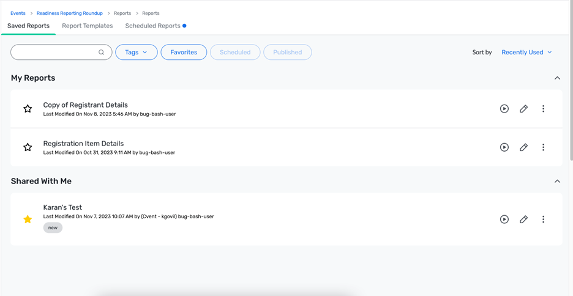Star the Registration Item Details report

click(x=28, y=147)
